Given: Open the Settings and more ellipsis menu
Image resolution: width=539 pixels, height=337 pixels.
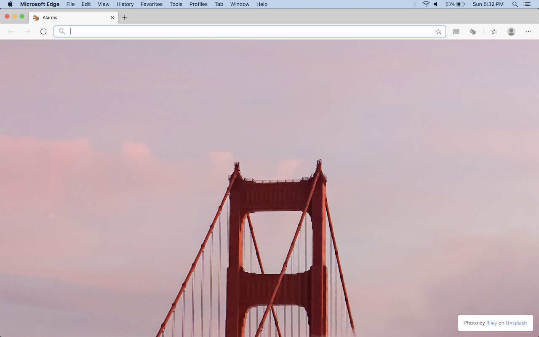Looking at the screenshot, I should click(x=528, y=32).
